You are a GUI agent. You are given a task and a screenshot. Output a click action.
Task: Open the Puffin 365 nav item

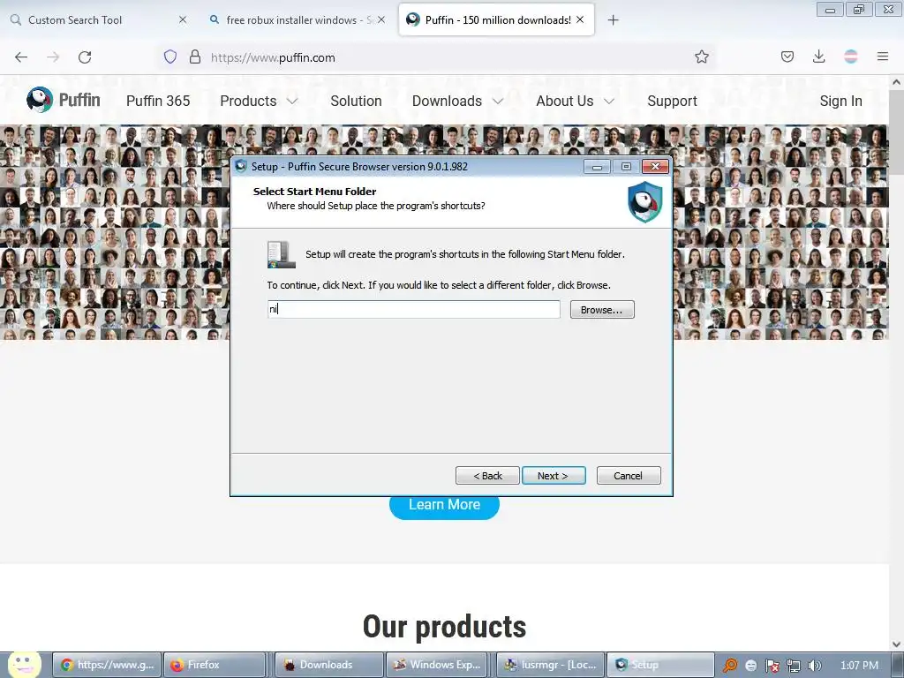158,101
